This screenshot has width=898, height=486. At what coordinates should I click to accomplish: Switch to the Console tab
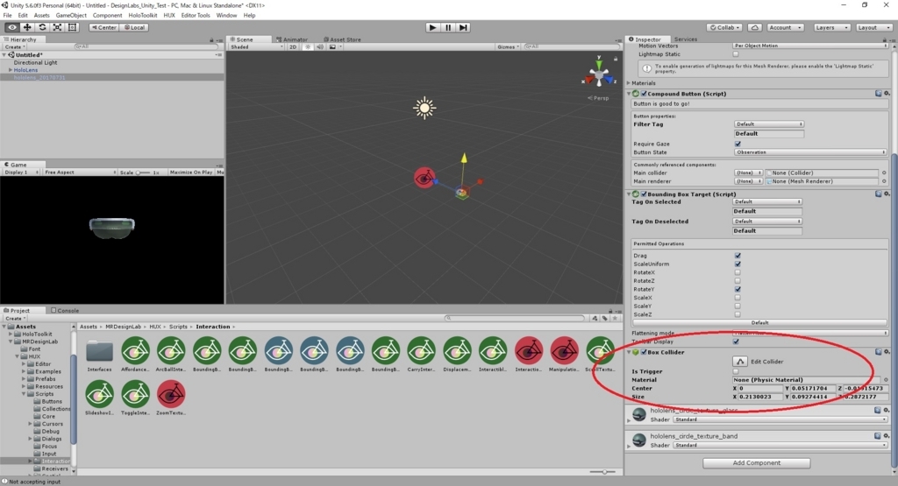[65, 311]
